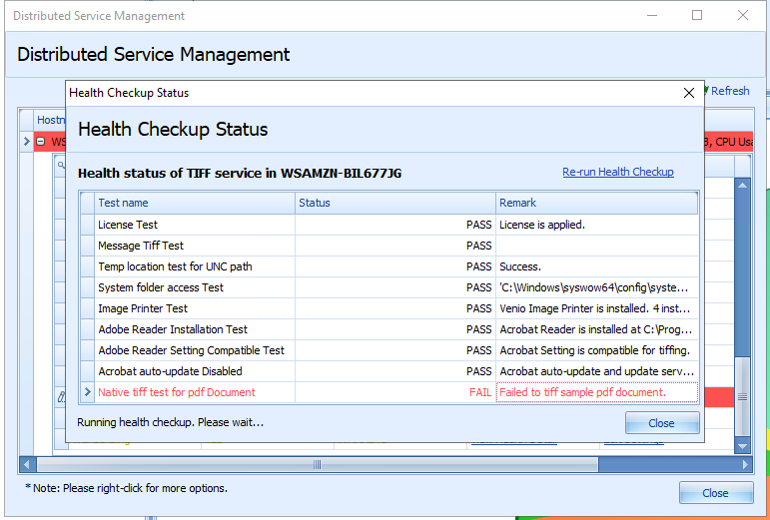Click the down arrow of background vertical scrollbar
Viewport: 770px width, 520px height.
742,446
